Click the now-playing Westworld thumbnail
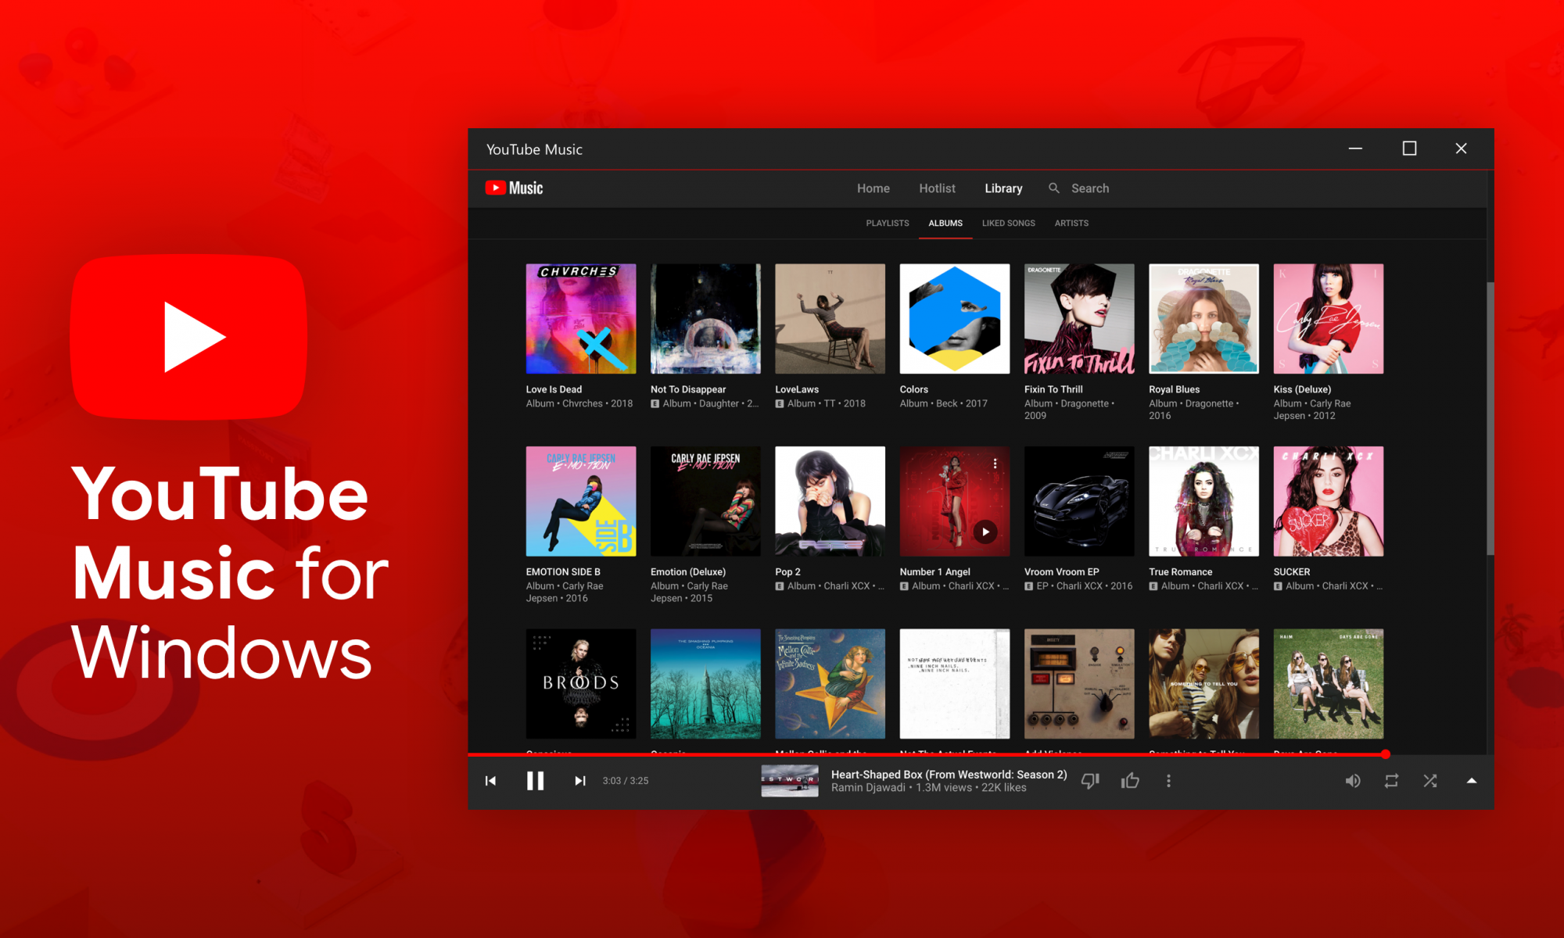 coord(790,781)
